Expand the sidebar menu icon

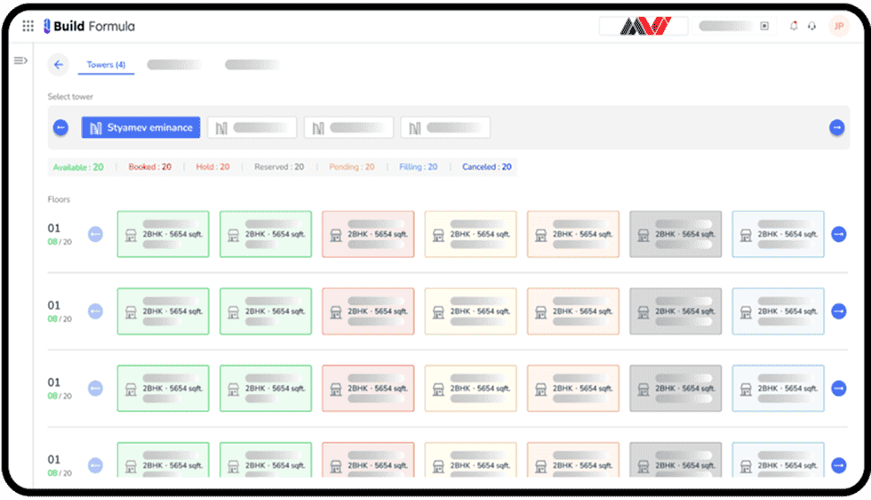point(20,60)
